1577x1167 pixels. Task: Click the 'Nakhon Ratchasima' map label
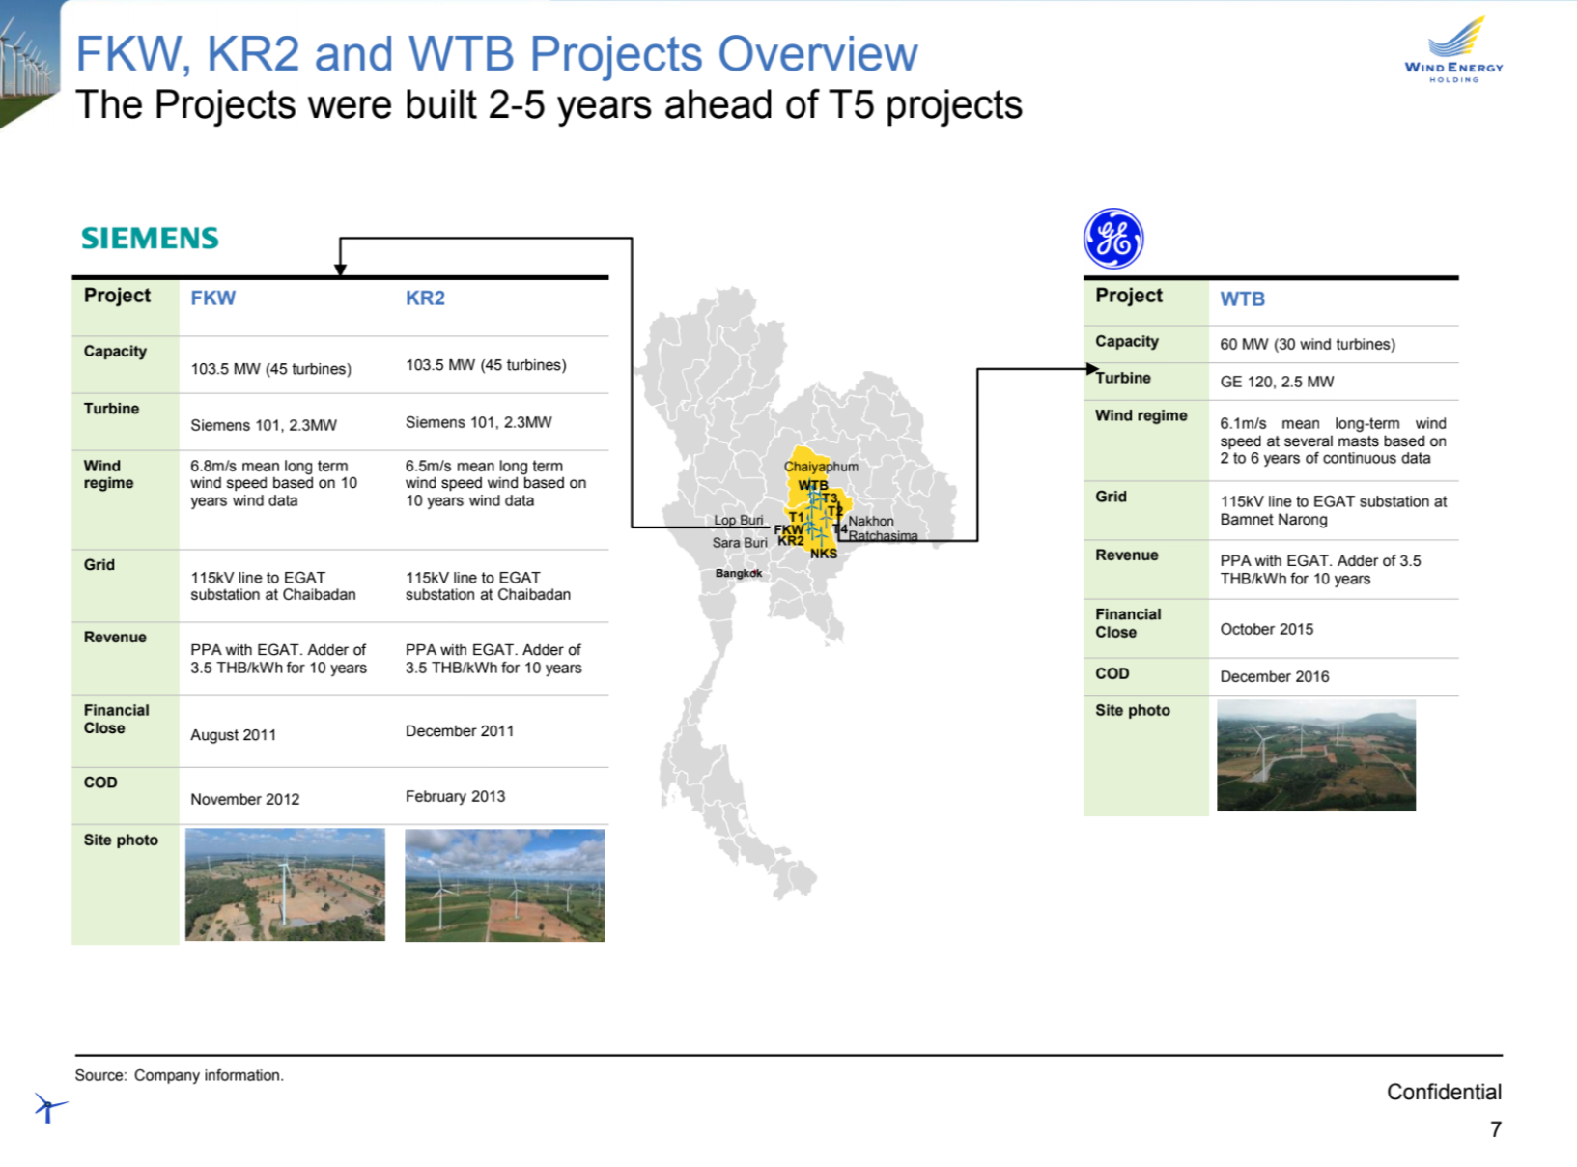[883, 528]
